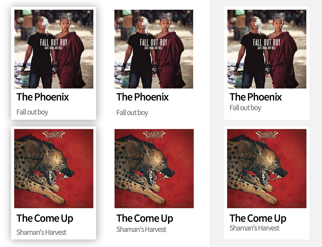
Task: Select The Come Up cover on the gray panel
Action: (267, 169)
